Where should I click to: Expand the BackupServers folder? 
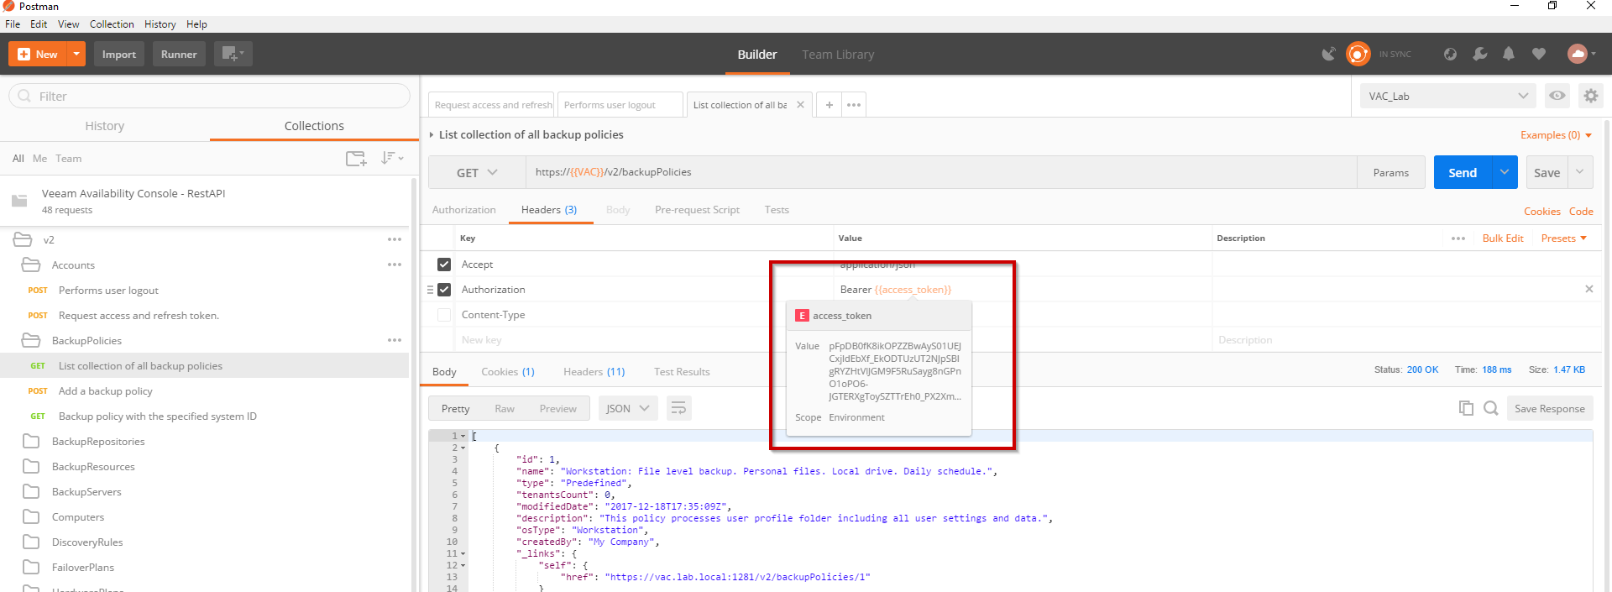[x=31, y=491]
